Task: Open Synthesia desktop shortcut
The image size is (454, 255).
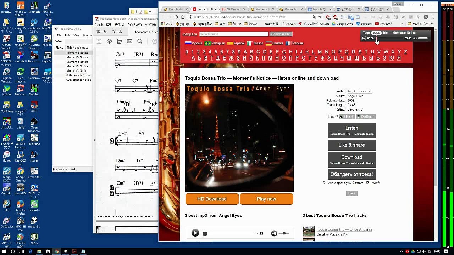Action: 34,8
